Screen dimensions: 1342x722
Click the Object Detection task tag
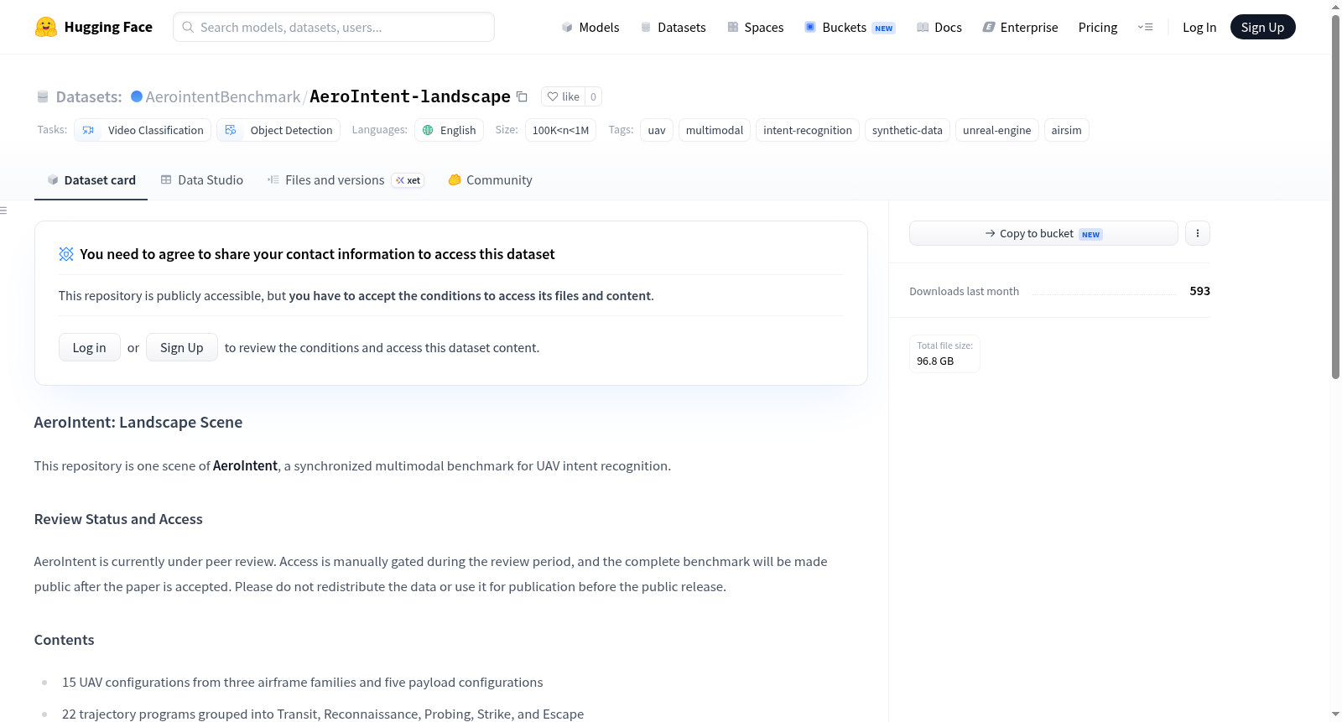(x=278, y=130)
